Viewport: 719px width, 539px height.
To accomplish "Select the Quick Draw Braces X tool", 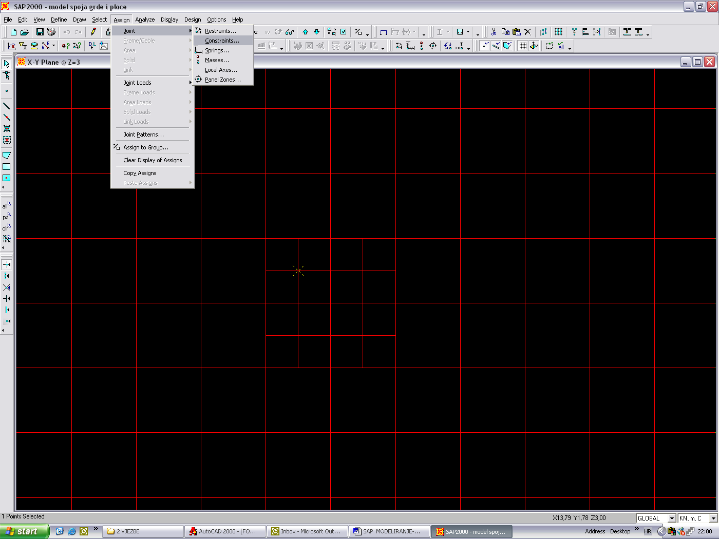I will coord(7,128).
